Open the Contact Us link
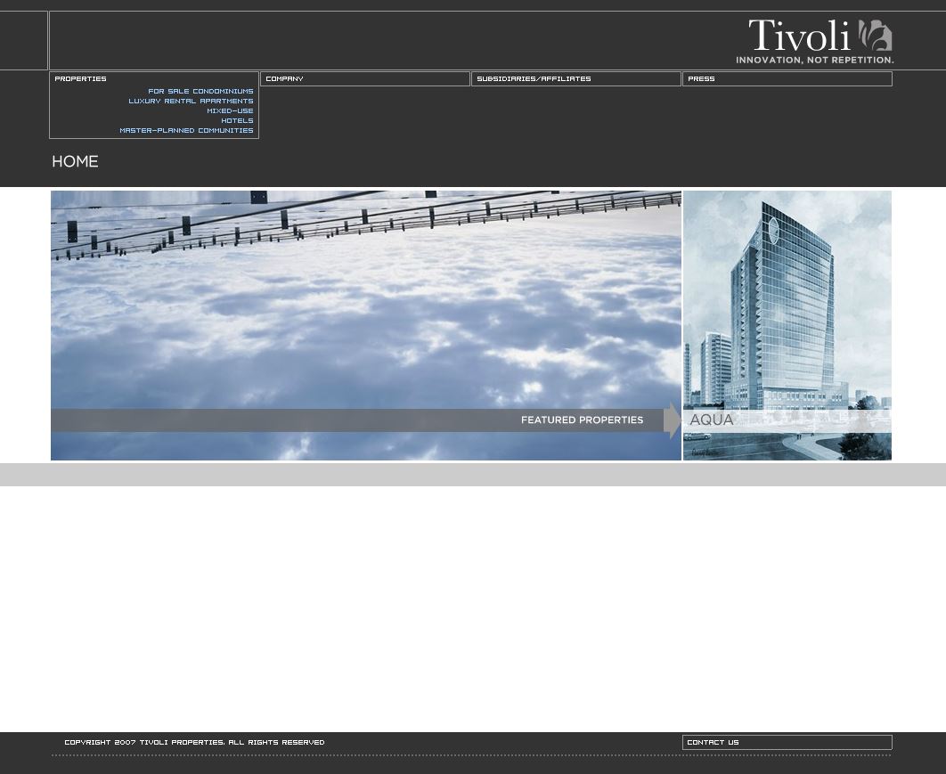Image resolution: width=946 pixels, height=774 pixels. click(x=787, y=743)
